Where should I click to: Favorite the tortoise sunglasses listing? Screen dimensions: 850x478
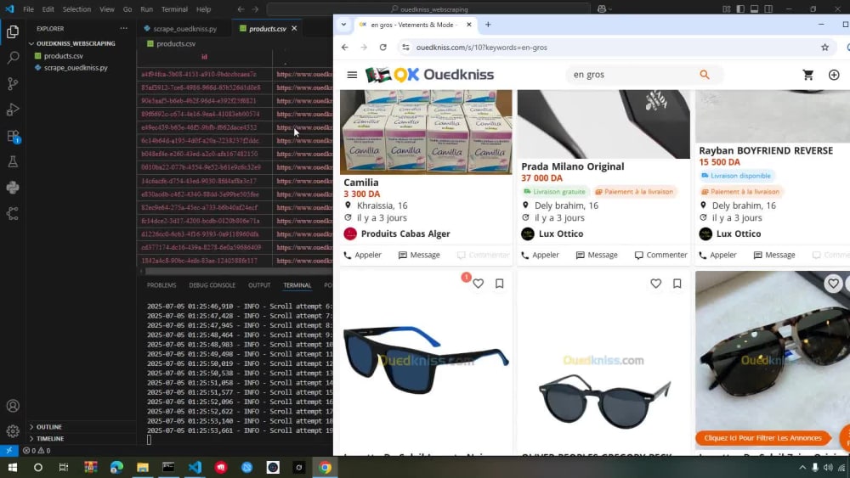click(833, 283)
